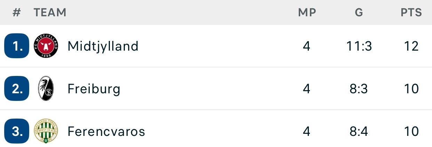Sort standings by the PTS column header
This screenshot has height=147, width=432.
pyautogui.click(x=411, y=13)
